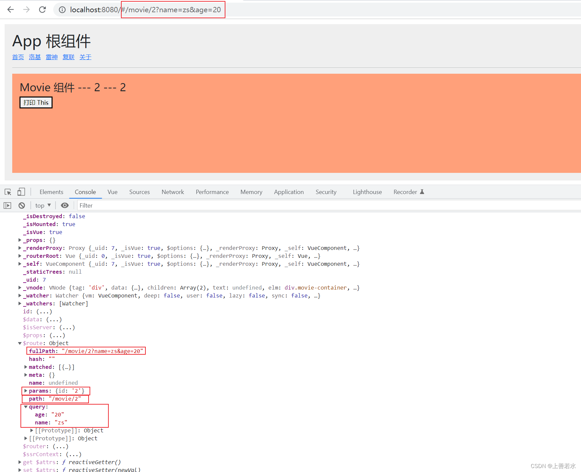Switch to the Application tab
The width and height of the screenshot is (581, 472).
(x=289, y=192)
